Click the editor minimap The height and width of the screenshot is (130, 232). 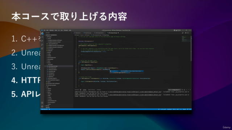coord(186,39)
